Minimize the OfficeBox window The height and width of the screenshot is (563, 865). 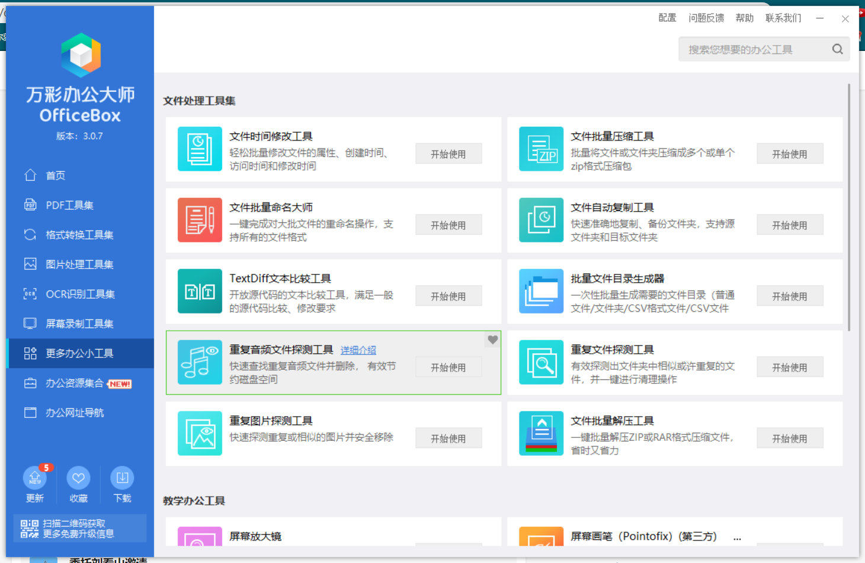point(820,18)
